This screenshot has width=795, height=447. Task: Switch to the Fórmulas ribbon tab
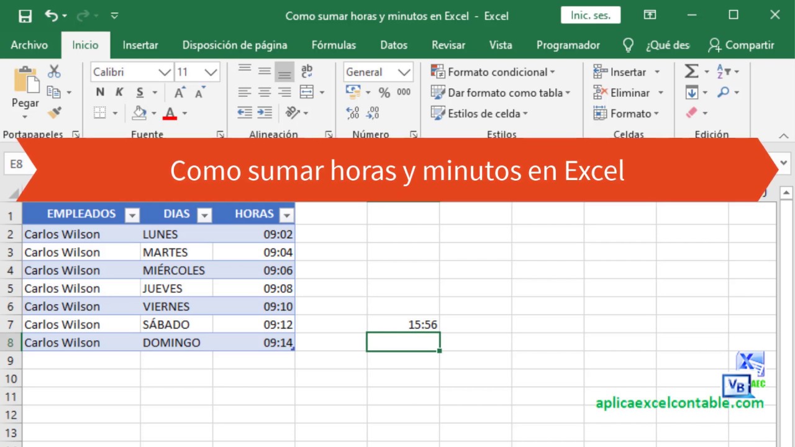(334, 45)
